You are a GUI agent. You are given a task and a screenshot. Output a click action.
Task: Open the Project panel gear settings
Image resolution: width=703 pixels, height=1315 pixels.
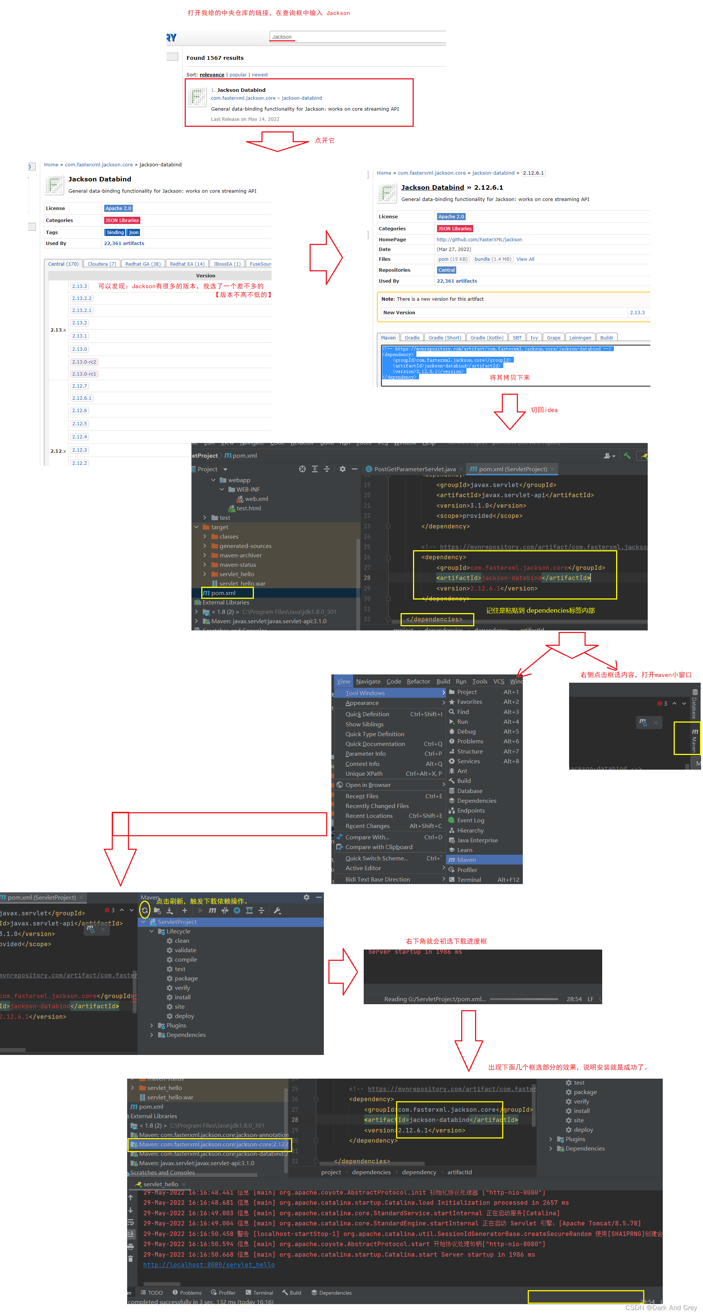pos(342,469)
